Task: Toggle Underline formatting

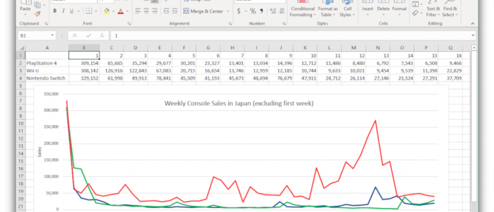Action: [71, 11]
